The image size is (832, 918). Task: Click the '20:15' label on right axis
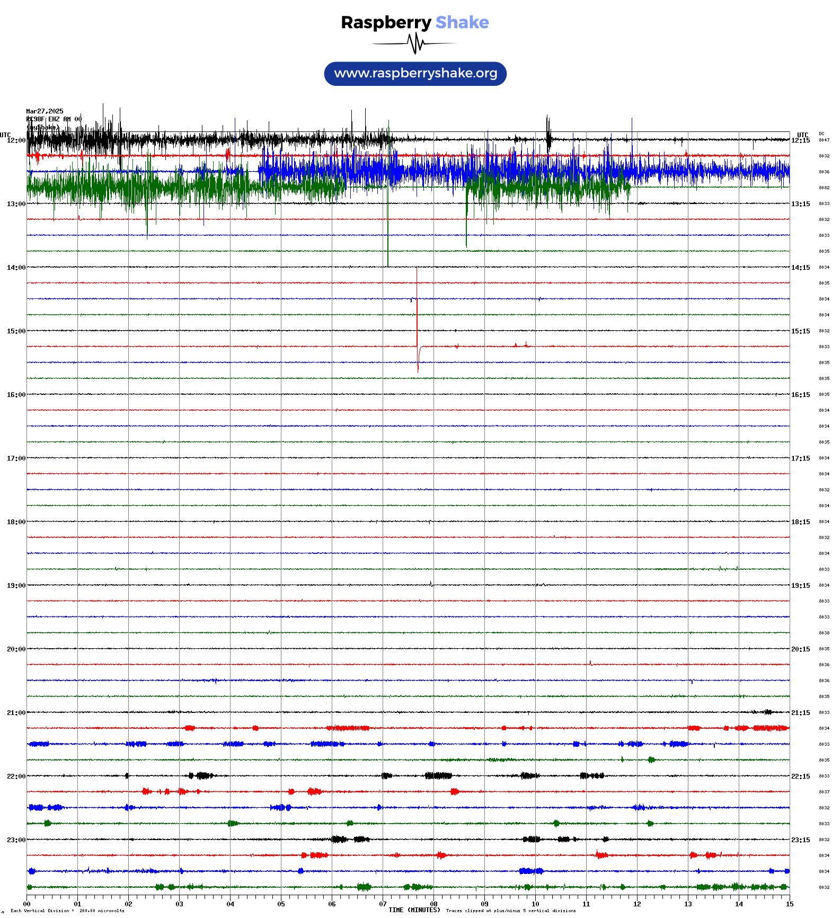[x=801, y=649]
